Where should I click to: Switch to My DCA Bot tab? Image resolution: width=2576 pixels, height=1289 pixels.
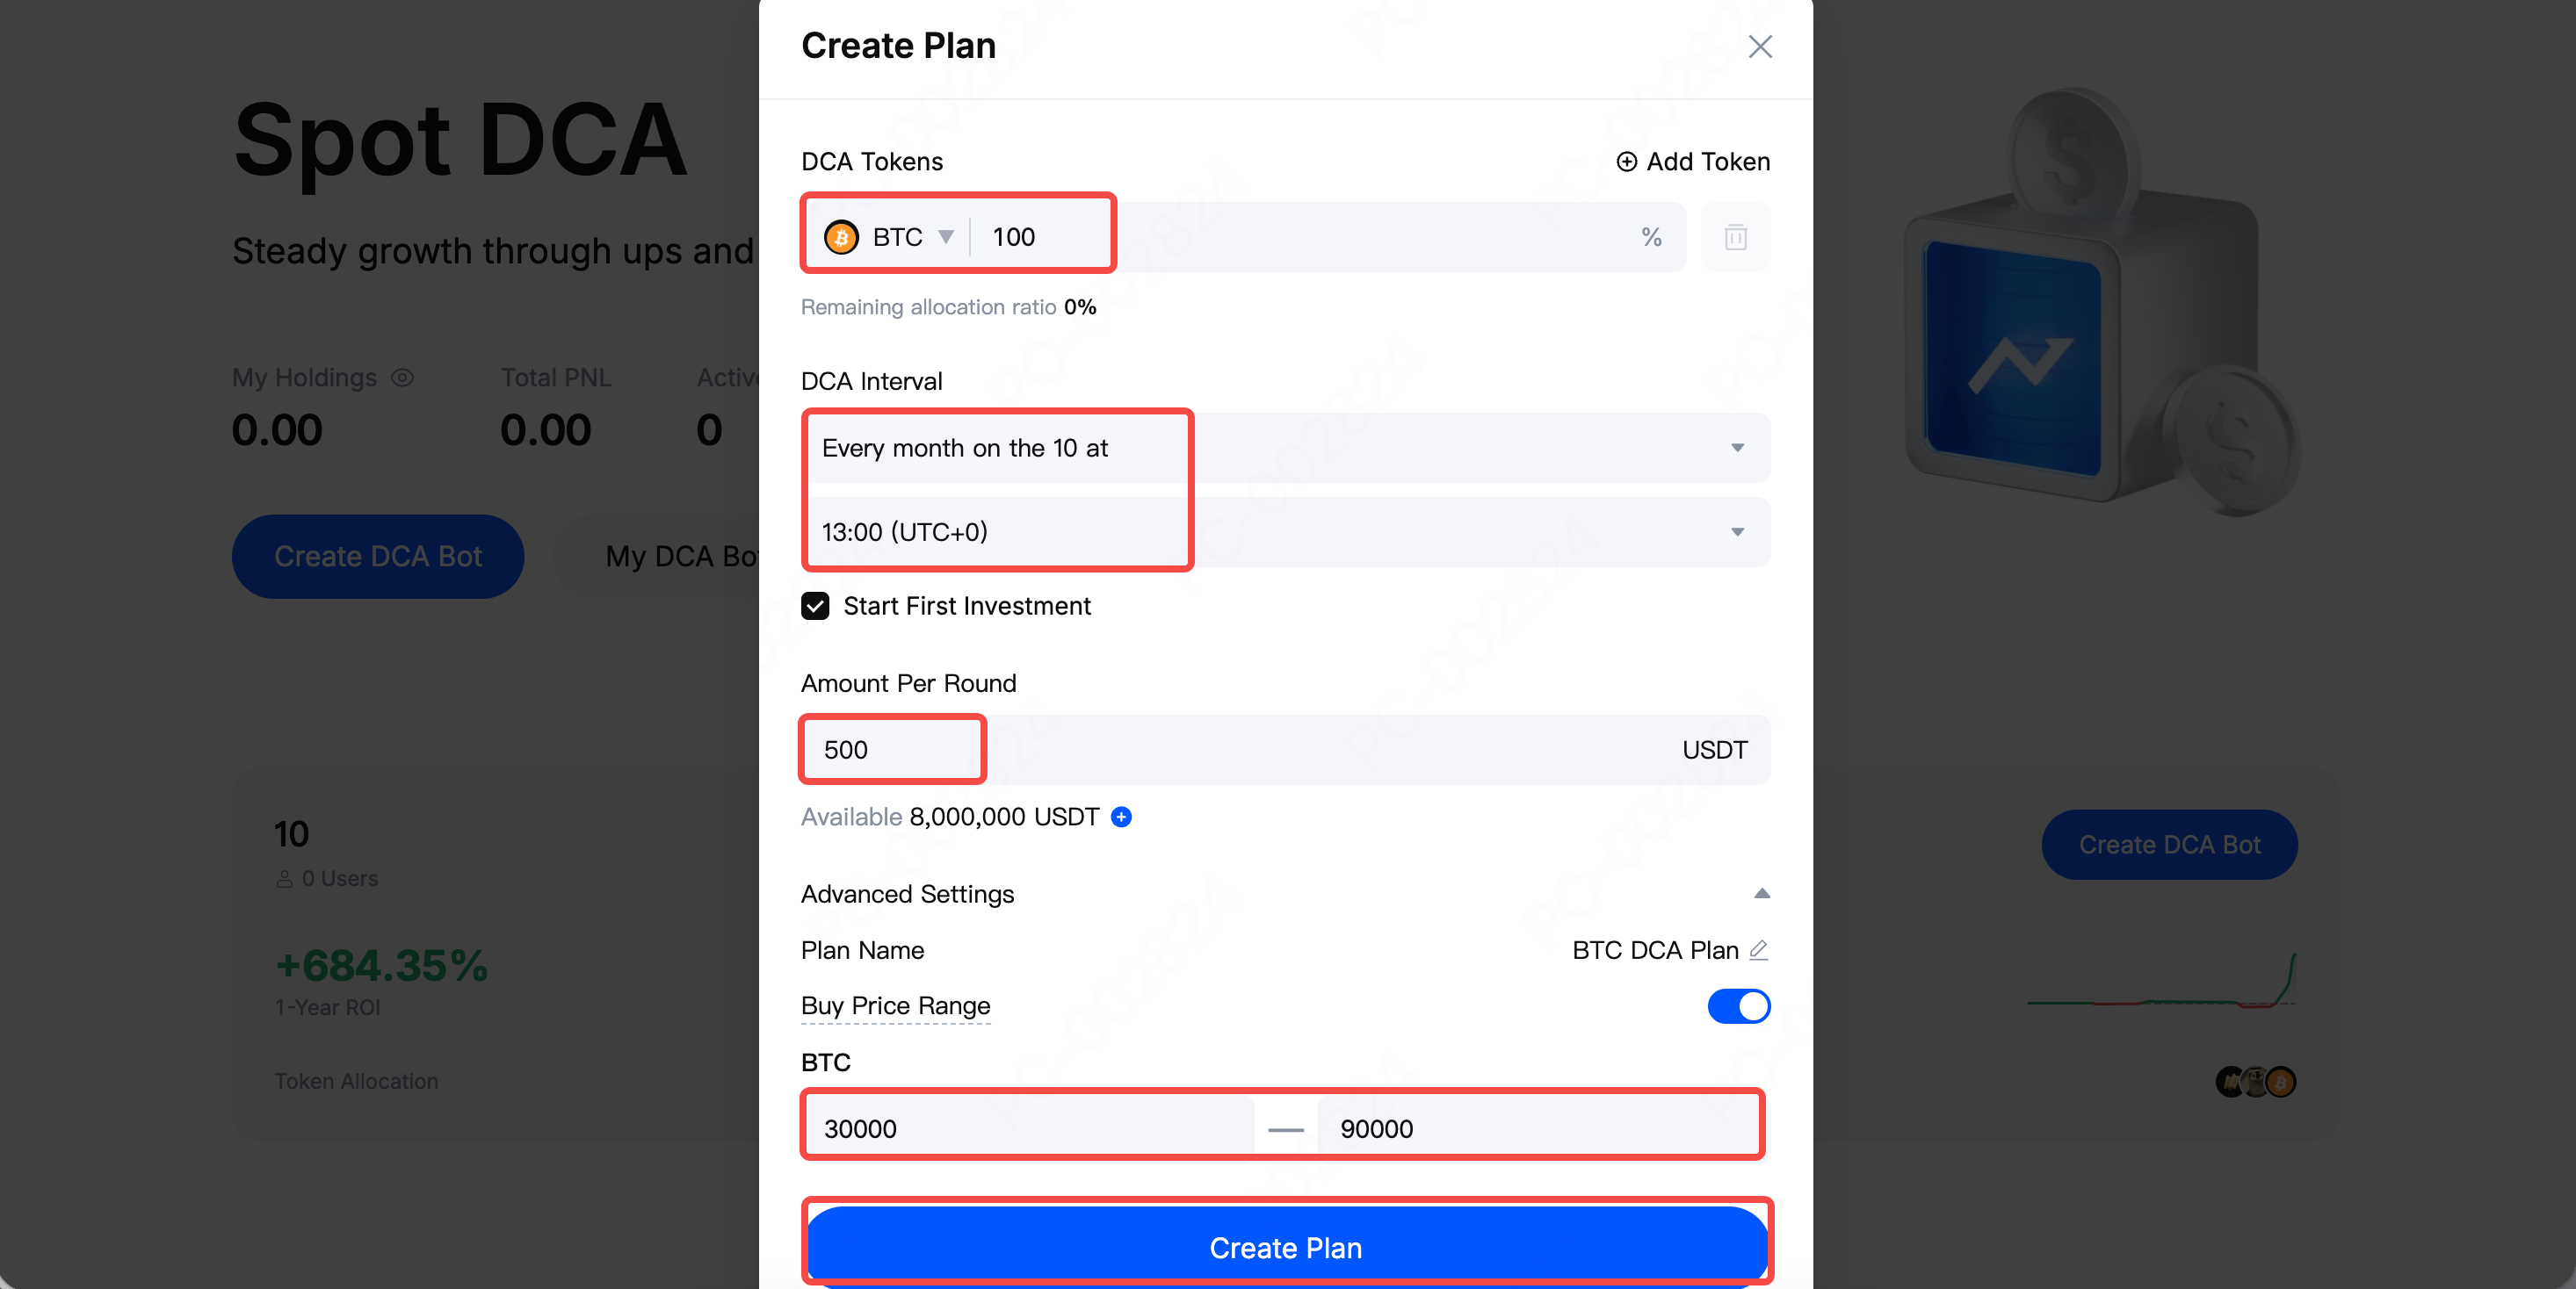(x=682, y=557)
